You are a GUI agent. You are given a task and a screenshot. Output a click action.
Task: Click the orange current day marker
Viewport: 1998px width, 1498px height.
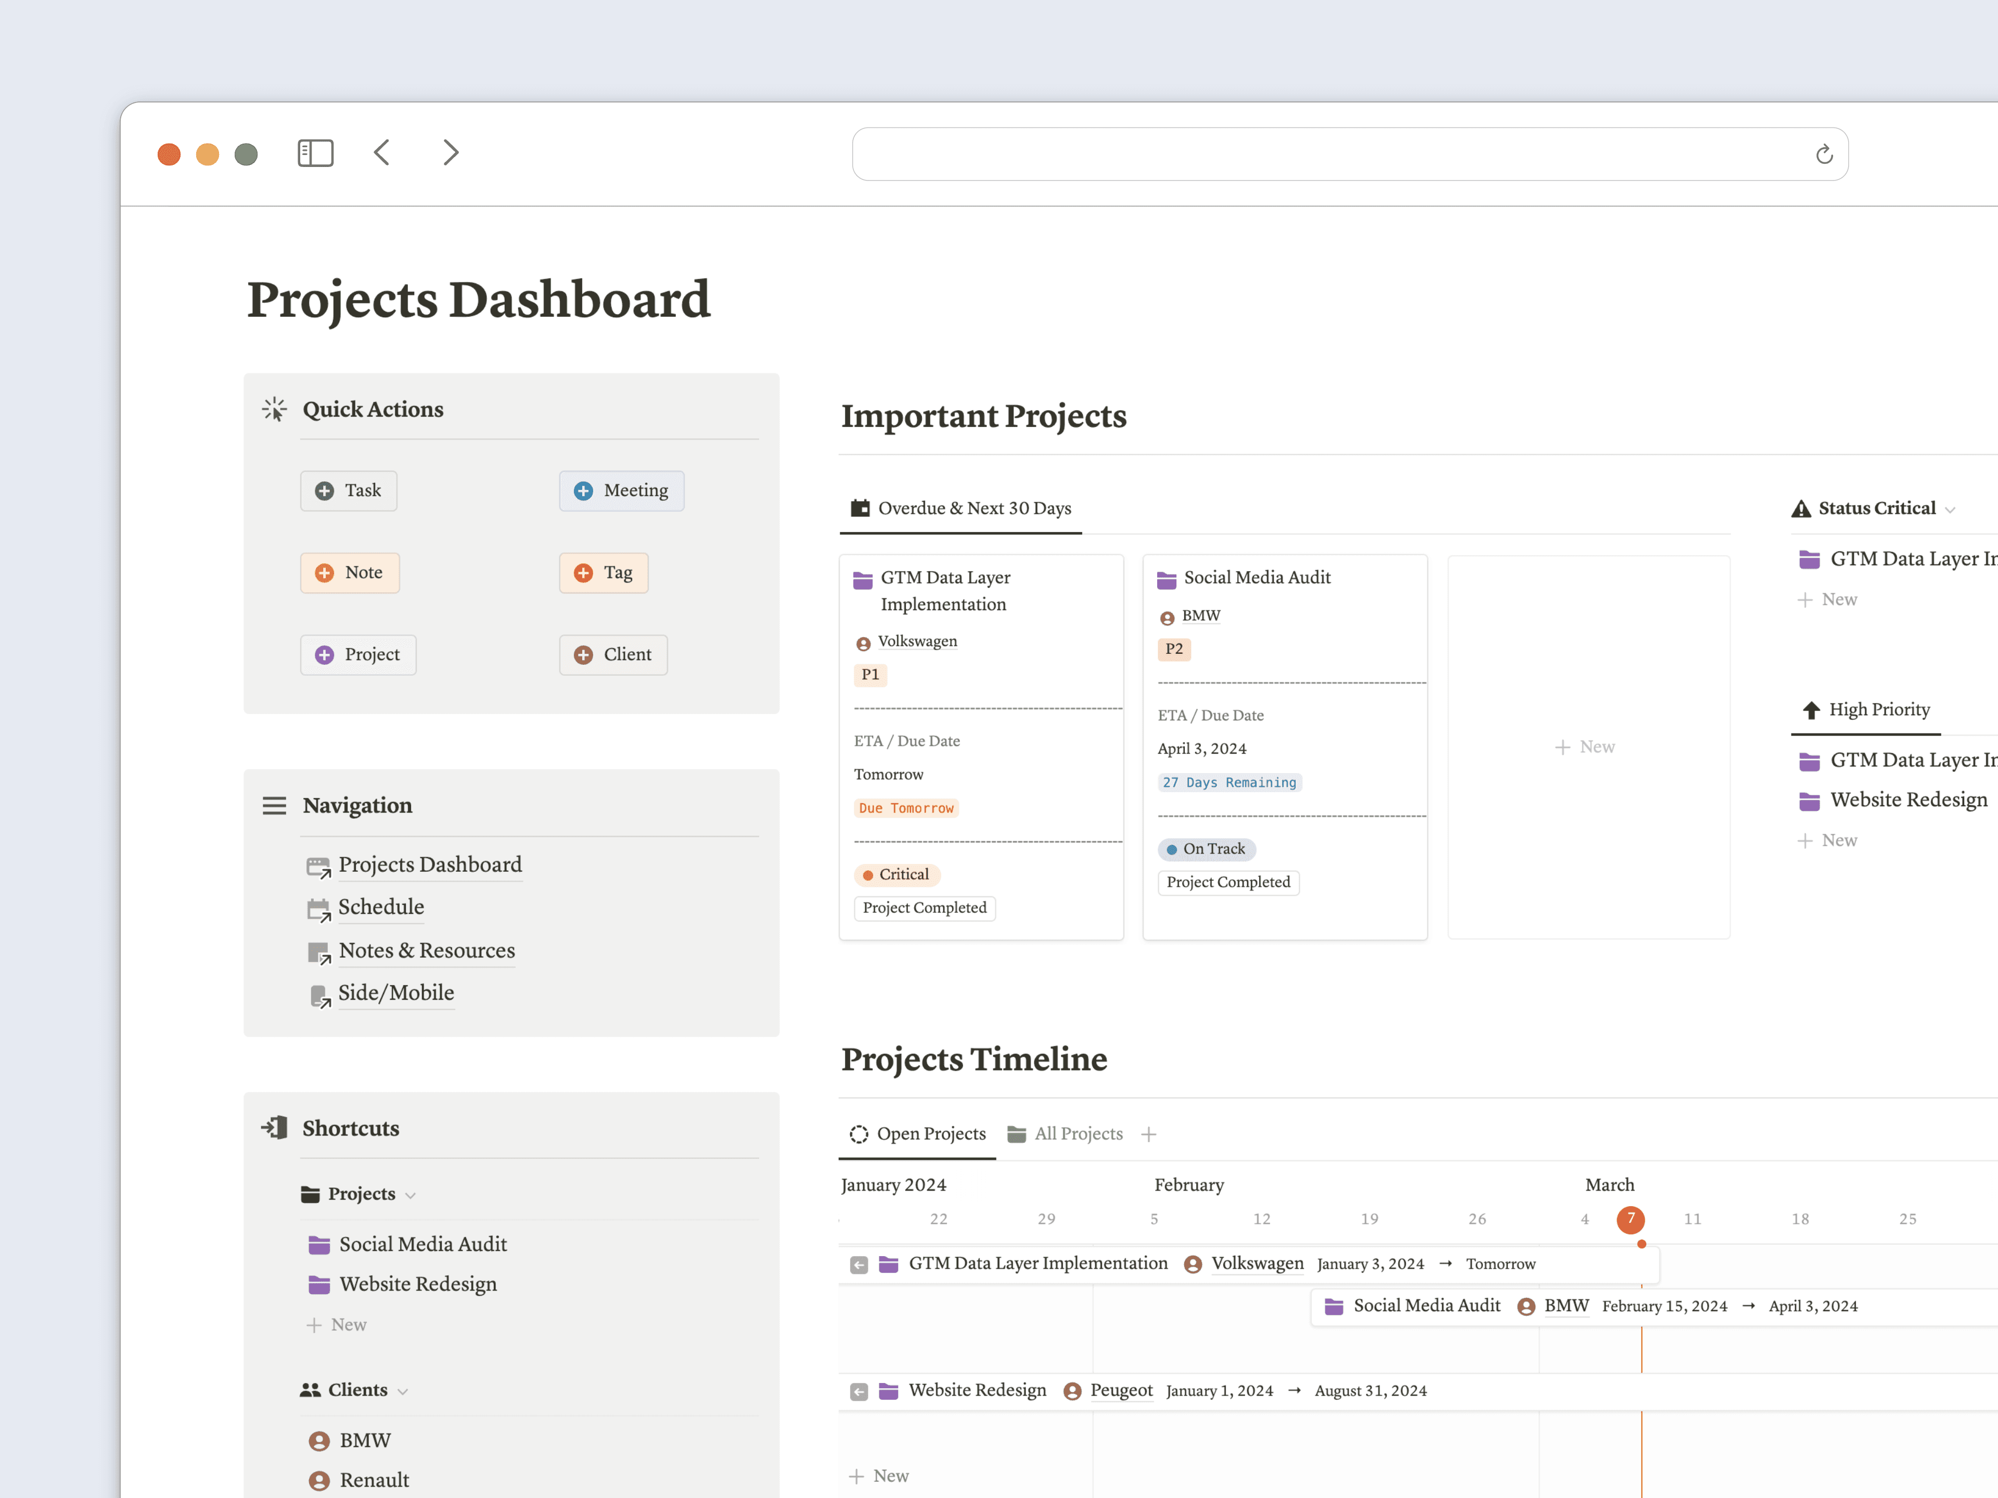coord(1630,1220)
